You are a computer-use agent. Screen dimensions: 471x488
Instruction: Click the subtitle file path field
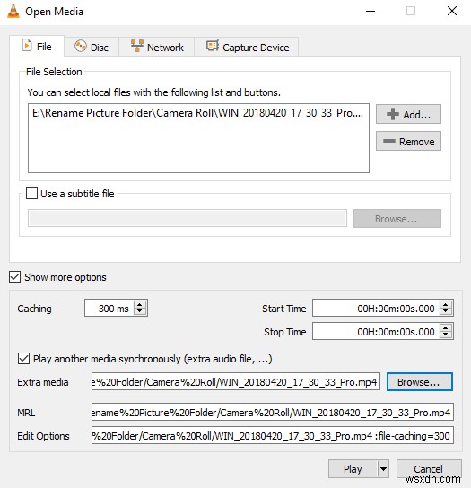[188, 218]
